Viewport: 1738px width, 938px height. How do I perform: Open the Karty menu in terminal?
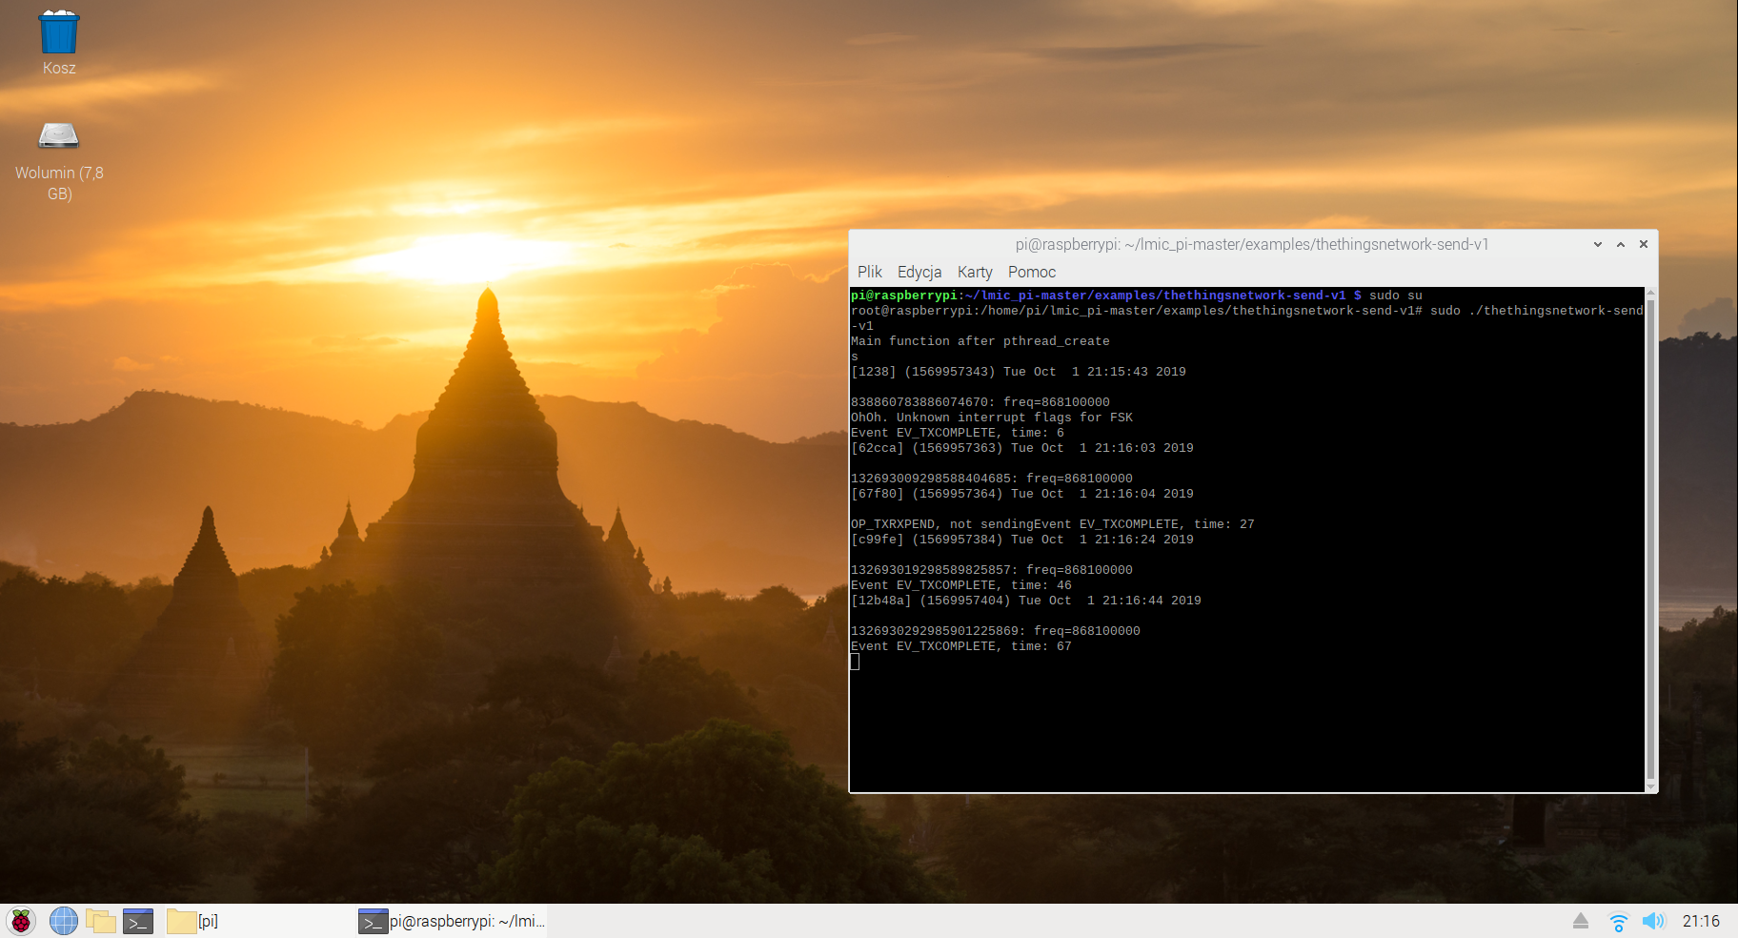975,272
